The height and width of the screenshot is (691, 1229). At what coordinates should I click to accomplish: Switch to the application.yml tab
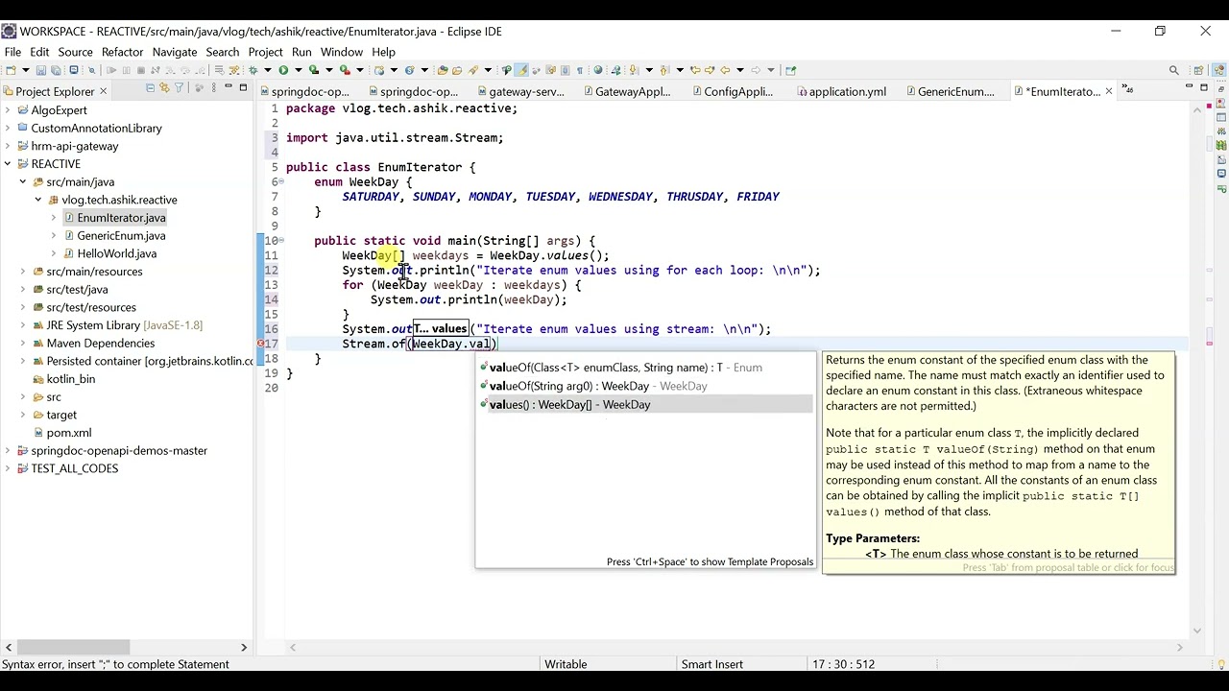(841, 91)
